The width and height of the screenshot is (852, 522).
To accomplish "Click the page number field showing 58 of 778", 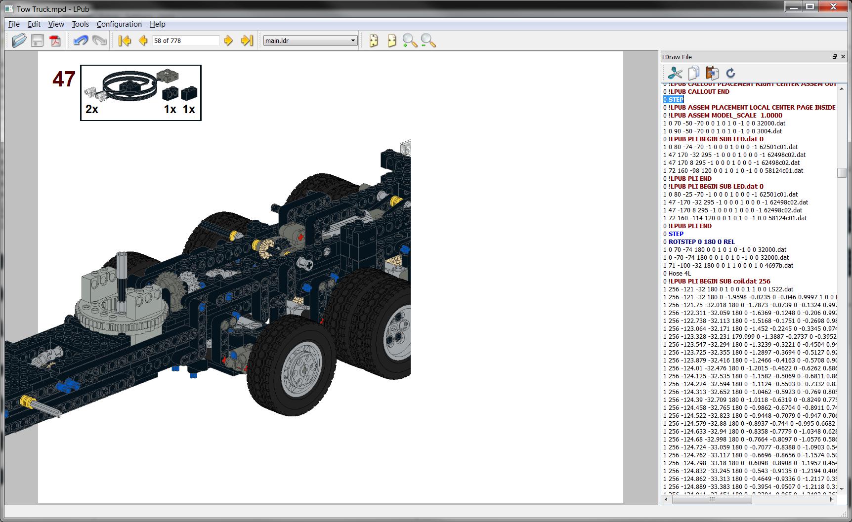I will 186,40.
